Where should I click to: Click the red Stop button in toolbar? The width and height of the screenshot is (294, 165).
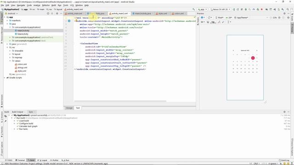(x=262, y=9)
